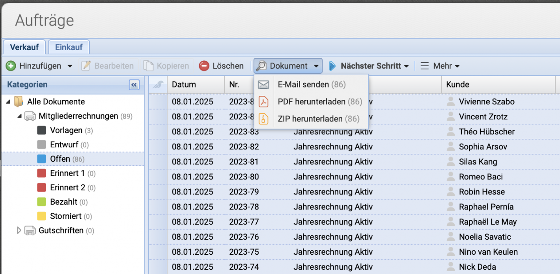Click person icon next to Nino van Keulen

pos(451,252)
